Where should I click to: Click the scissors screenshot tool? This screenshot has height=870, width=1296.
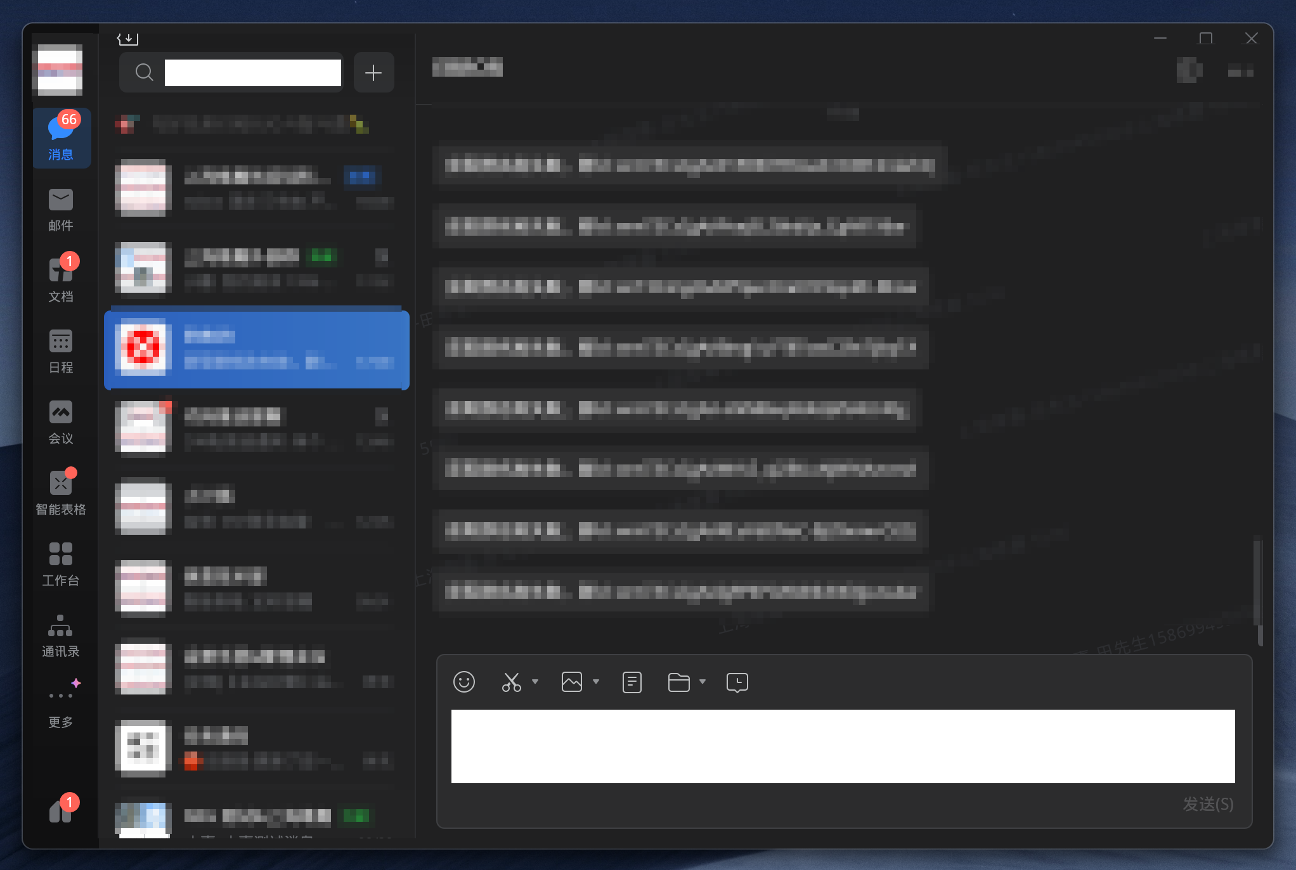coord(511,682)
